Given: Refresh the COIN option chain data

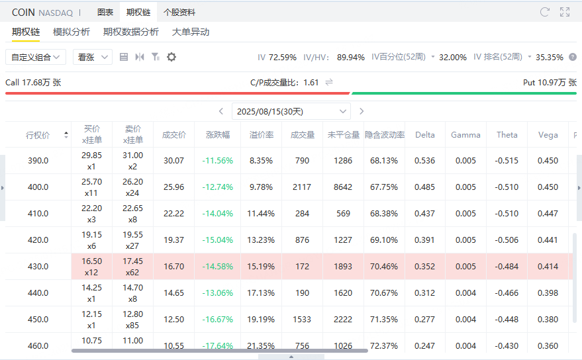Looking at the screenshot, I should (544, 12).
